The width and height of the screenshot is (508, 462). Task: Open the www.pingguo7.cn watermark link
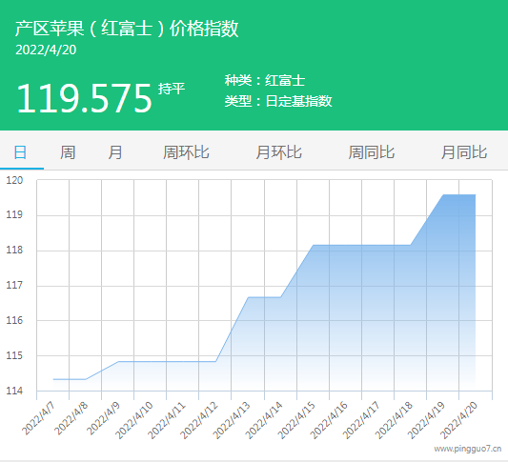468,449
